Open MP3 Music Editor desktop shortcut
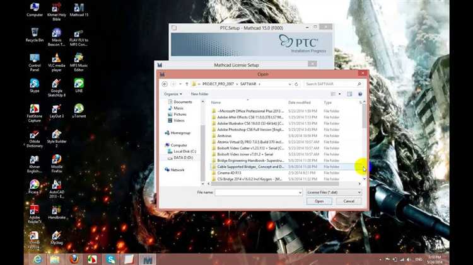 (x=79, y=62)
